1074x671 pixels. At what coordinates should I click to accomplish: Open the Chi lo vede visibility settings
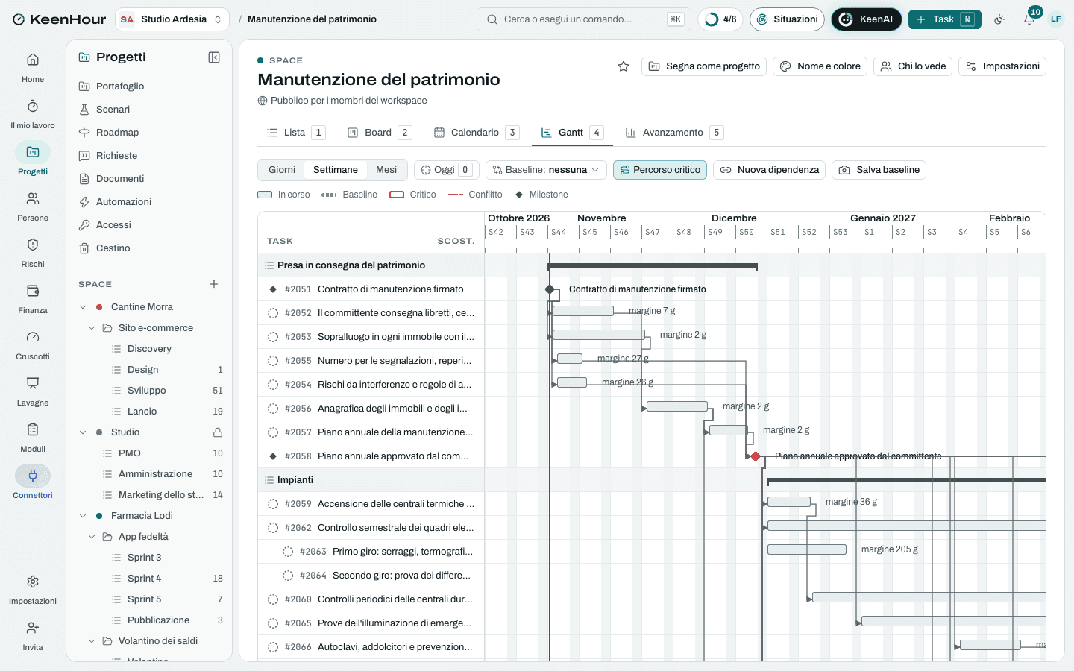(913, 66)
